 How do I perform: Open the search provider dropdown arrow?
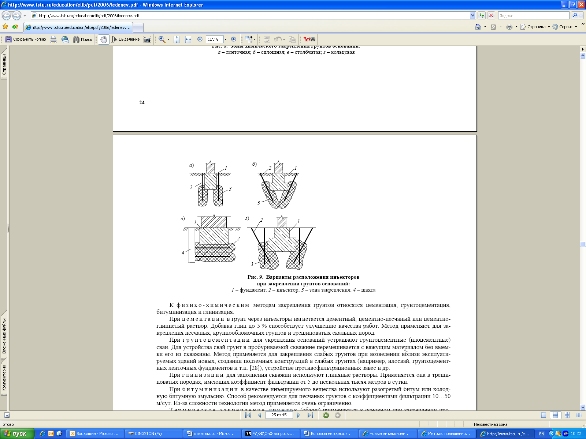pyautogui.click(x=581, y=15)
